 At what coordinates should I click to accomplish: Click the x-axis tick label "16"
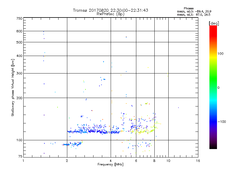click(x=198, y=161)
